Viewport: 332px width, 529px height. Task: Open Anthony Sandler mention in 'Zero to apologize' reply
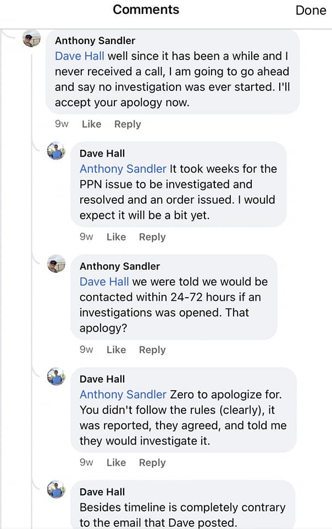coord(123,395)
